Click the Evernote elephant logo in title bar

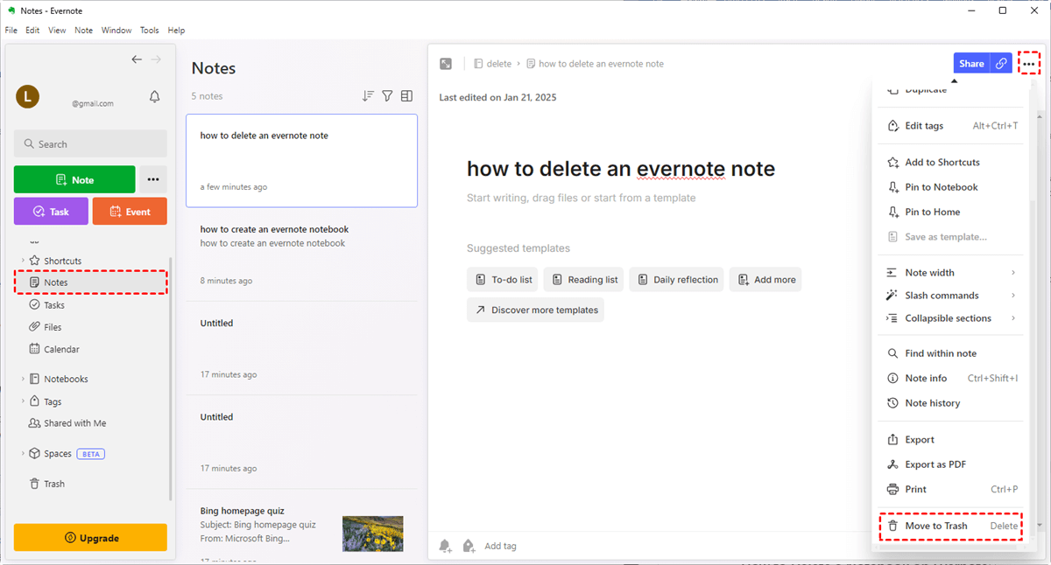point(11,10)
